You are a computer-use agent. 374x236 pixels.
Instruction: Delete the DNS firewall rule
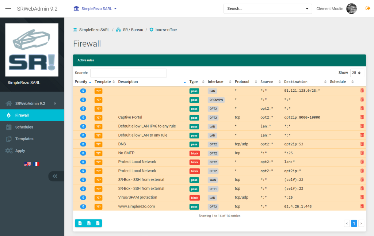(362, 144)
